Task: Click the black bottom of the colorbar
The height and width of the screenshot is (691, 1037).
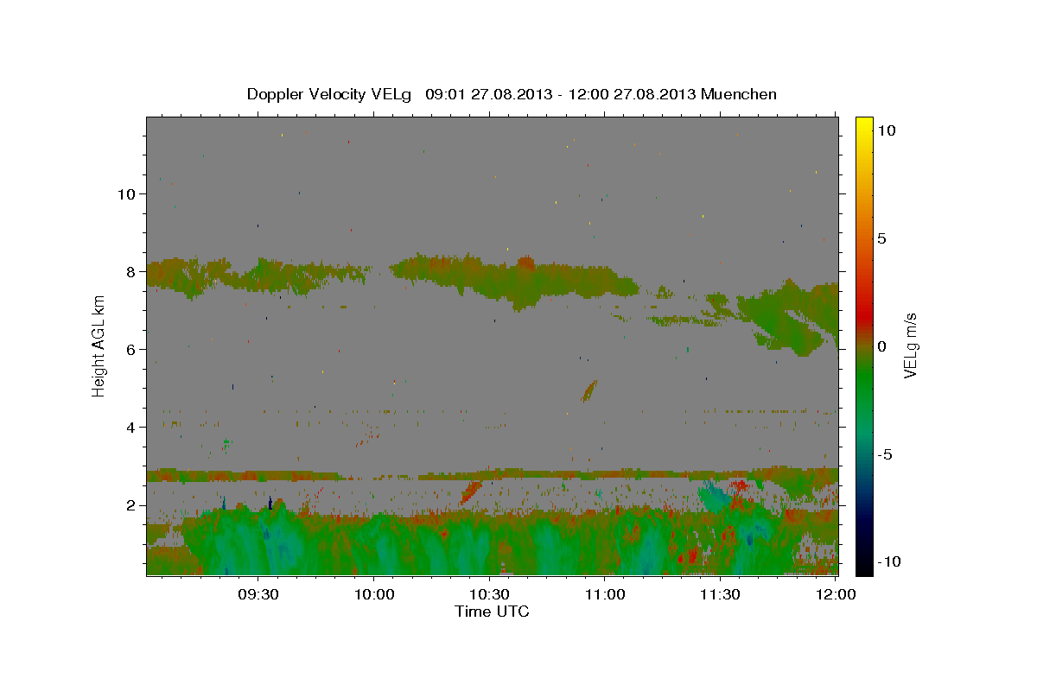Action: (863, 566)
